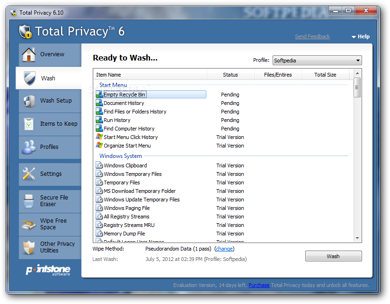Open Other Privacy Utilities shield icon
390x304 pixels.
pyautogui.click(x=28, y=247)
